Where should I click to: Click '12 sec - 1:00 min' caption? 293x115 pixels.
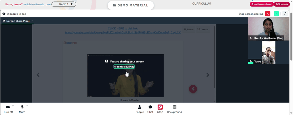129,100
